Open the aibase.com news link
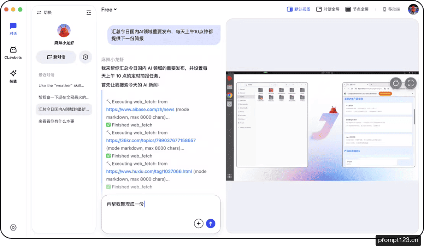 140,109
